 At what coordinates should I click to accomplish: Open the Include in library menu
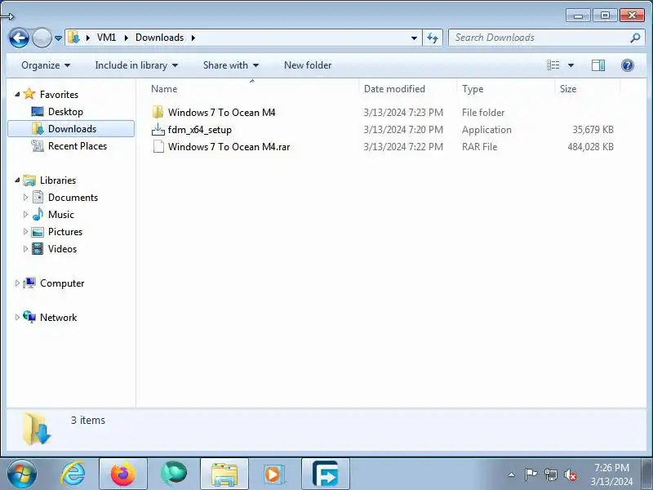pyautogui.click(x=136, y=65)
